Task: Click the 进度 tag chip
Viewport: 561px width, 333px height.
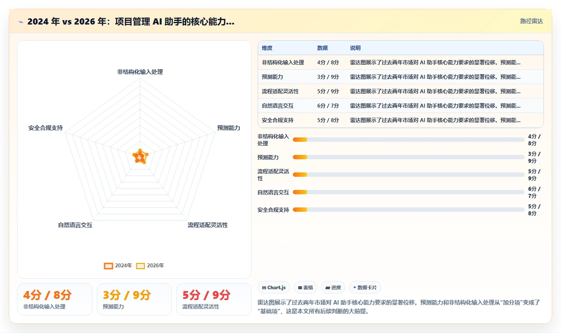Action: tap(333, 287)
